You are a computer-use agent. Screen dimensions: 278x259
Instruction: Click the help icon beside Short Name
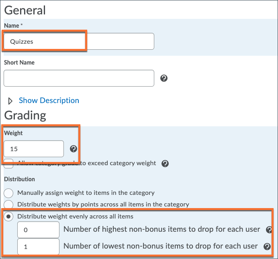(x=164, y=78)
